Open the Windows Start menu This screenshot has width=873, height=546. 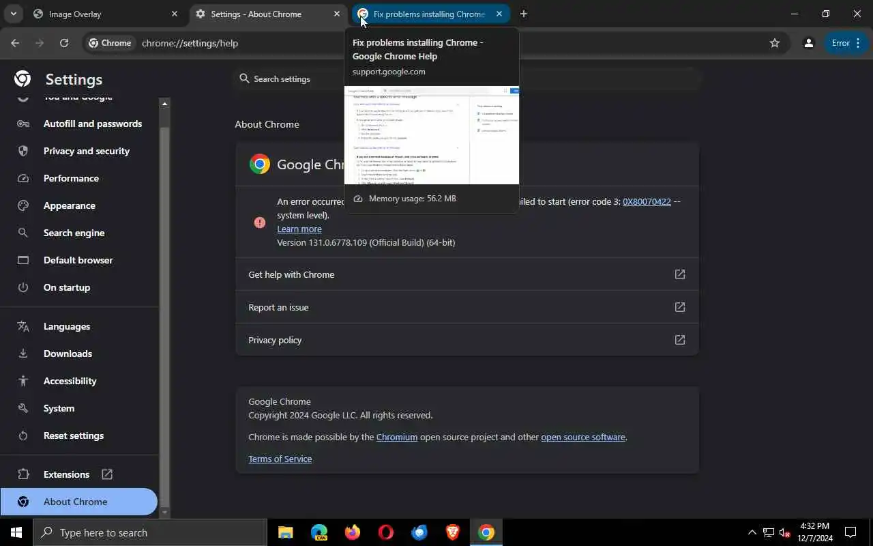pos(16,532)
